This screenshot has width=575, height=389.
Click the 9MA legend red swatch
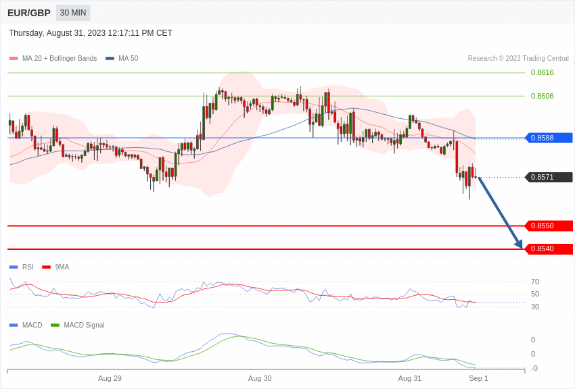(47, 267)
